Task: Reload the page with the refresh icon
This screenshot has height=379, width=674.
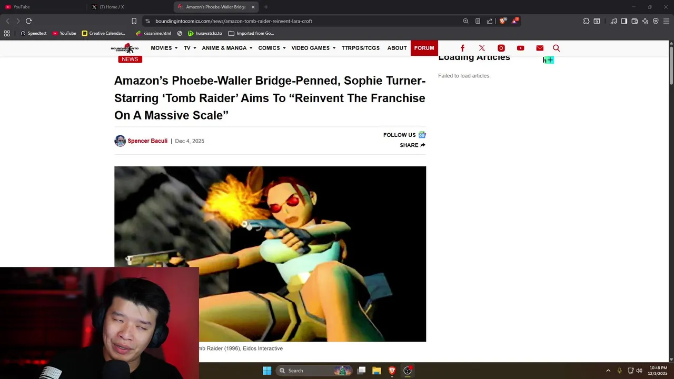Action: [x=28, y=21]
